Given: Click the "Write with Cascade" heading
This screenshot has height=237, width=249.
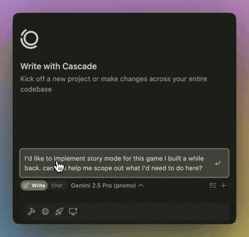Looking at the screenshot, I should click(59, 67).
